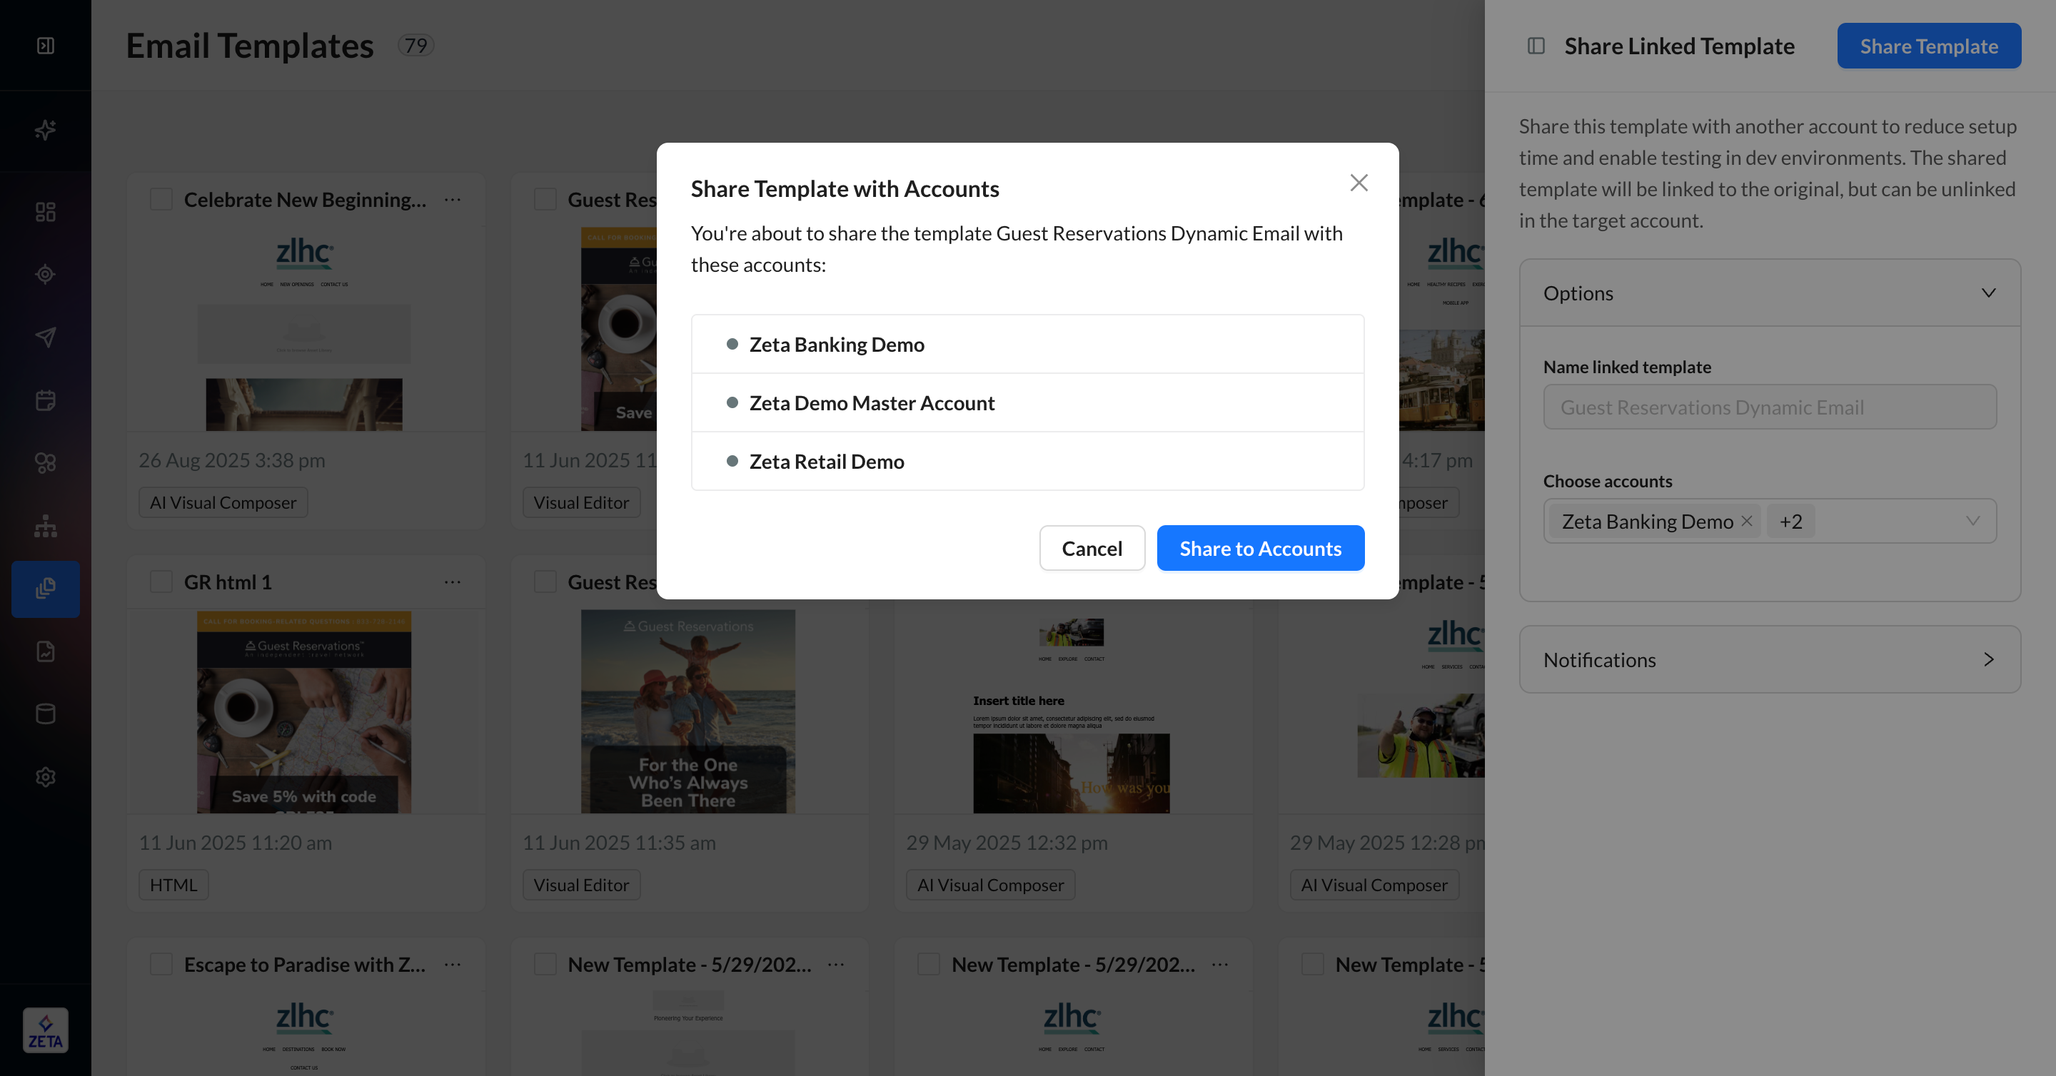Open the calendar icon in sidebar
Viewport: 2056px width, 1076px height.
(46, 400)
